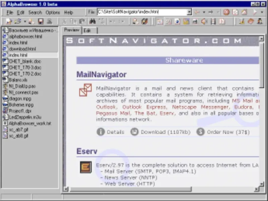Click the Redo arrow icon
Screen dimensions: 268x201
click(x=121, y=21)
